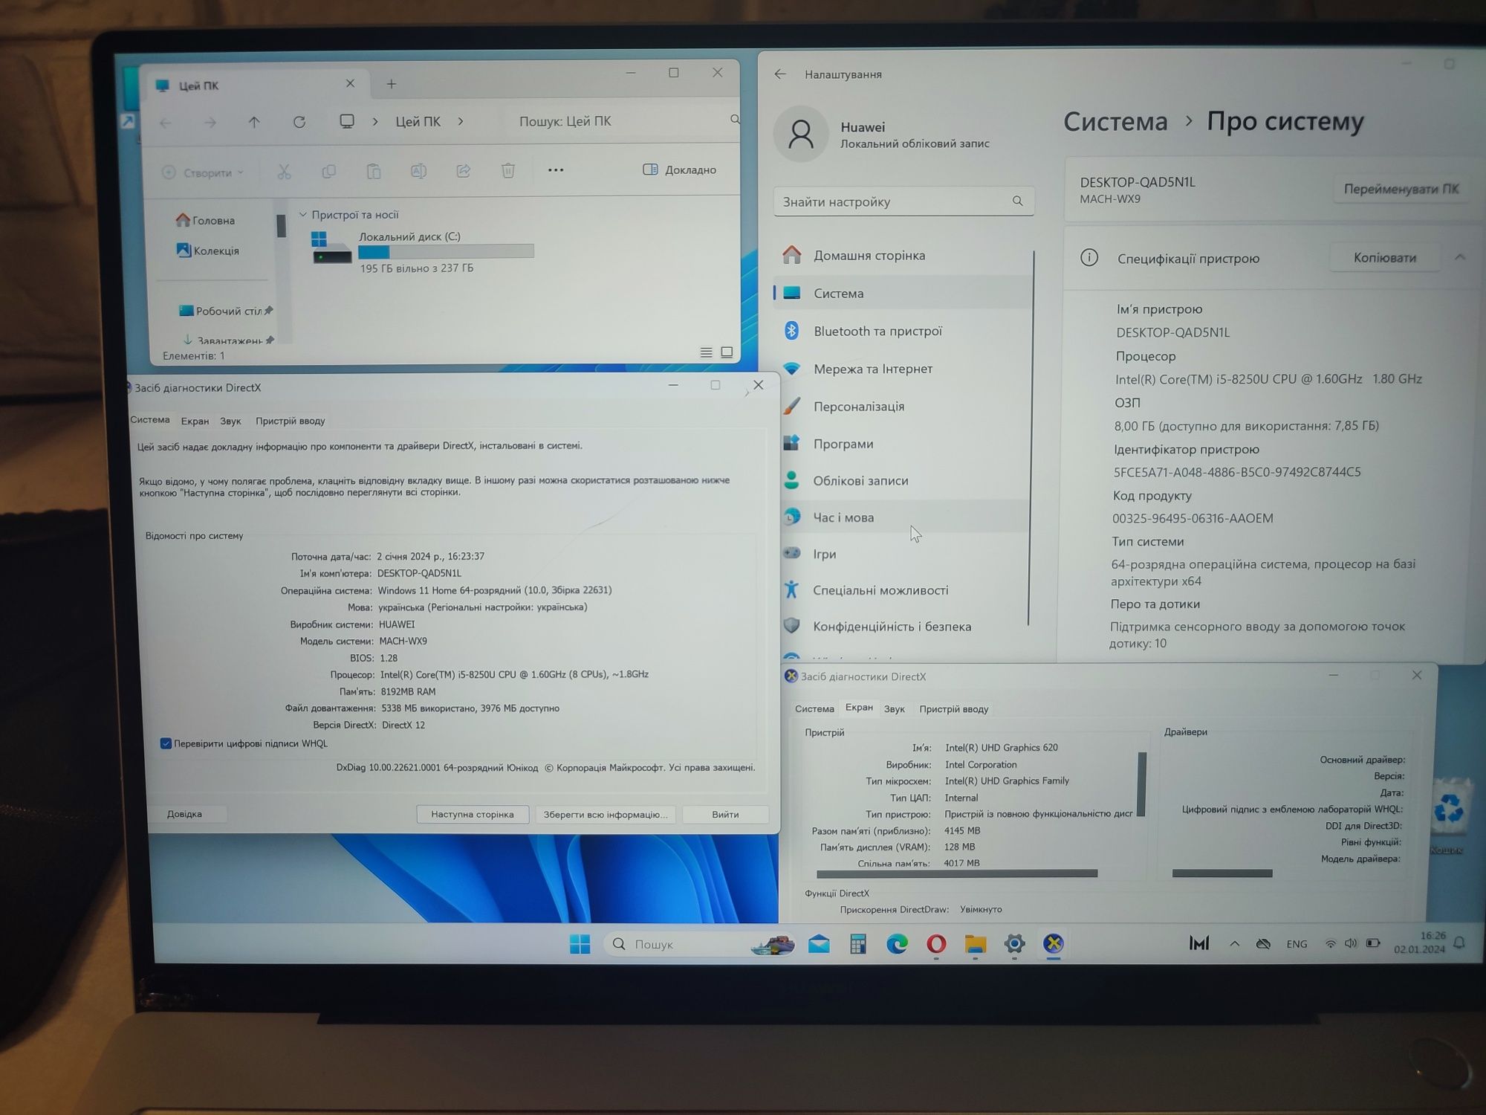Open Екран tab in left DirectX window
The image size is (1486, 1115).
pos(195,421)
